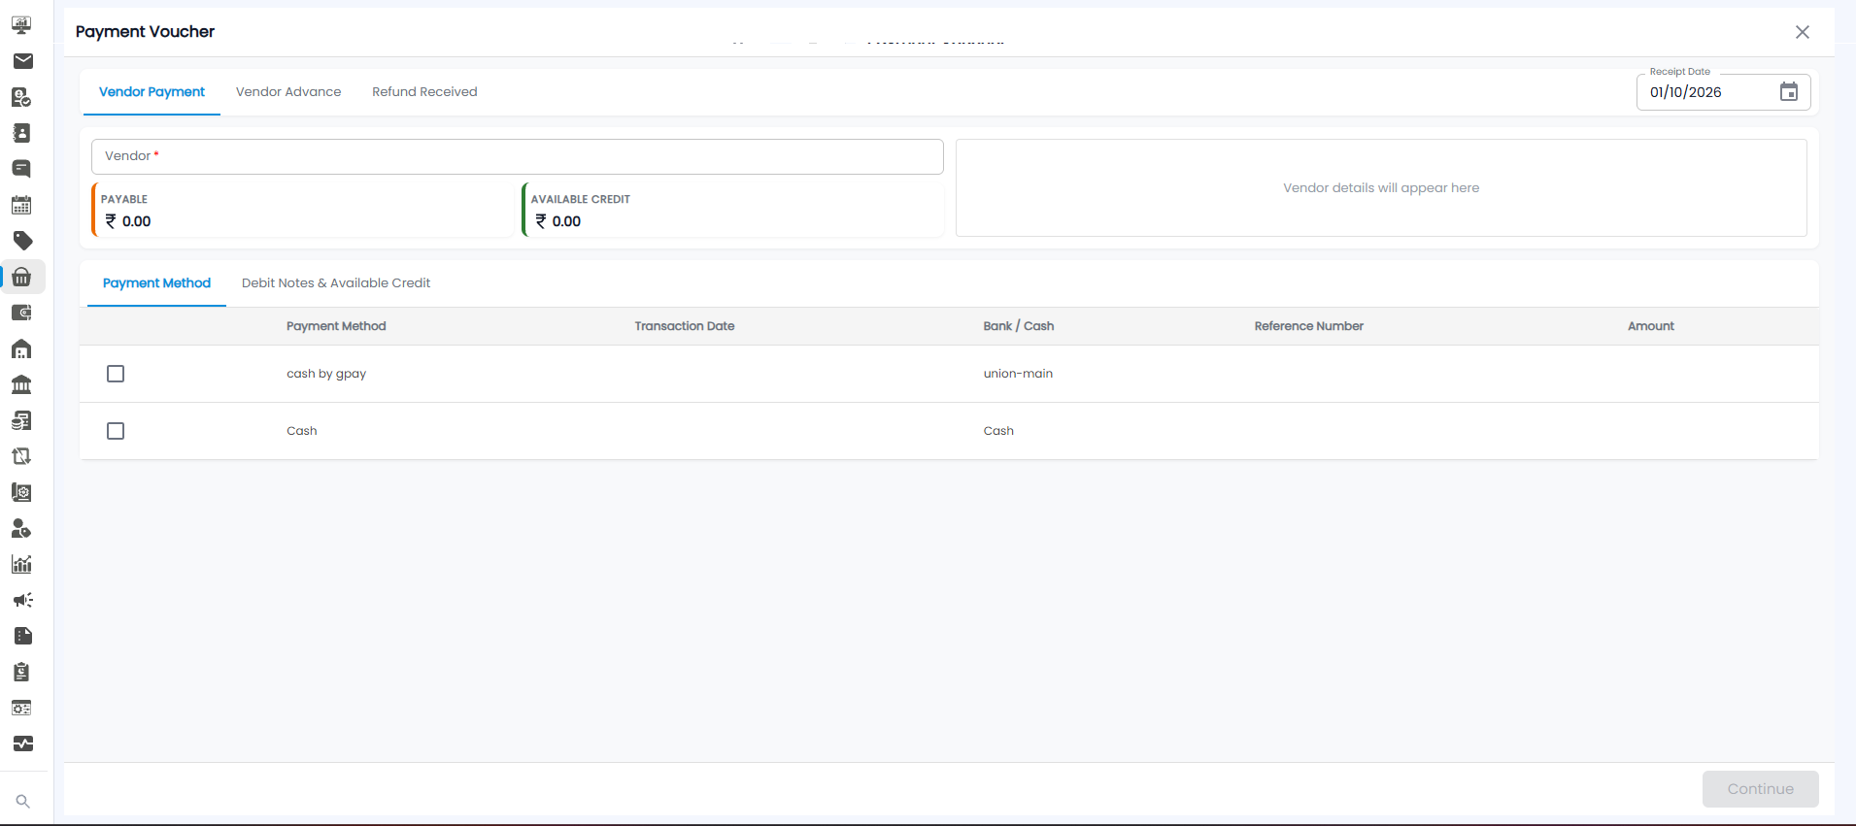Click the Continue button
Screen dimensions: 1856x826
coord(1760,789)
